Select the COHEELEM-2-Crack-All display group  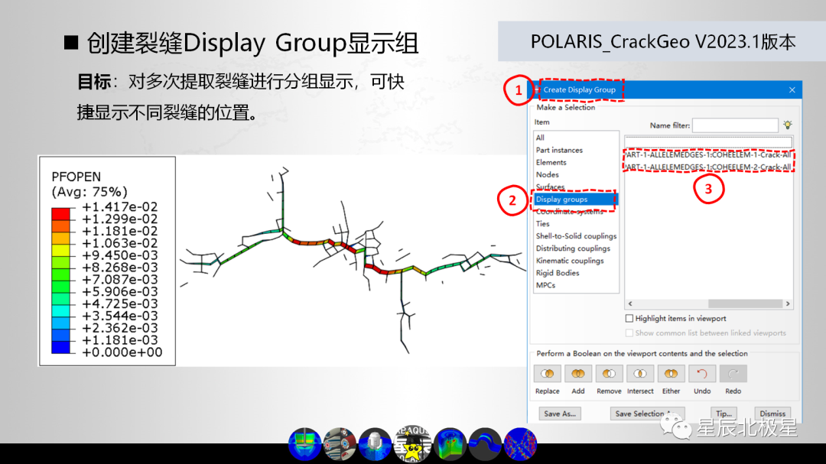pos(707,166)
